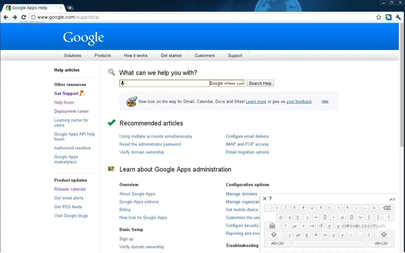The image size is (405, 253).
Task: Open the How it works navigation tab
Action: (x=136, y=55)
